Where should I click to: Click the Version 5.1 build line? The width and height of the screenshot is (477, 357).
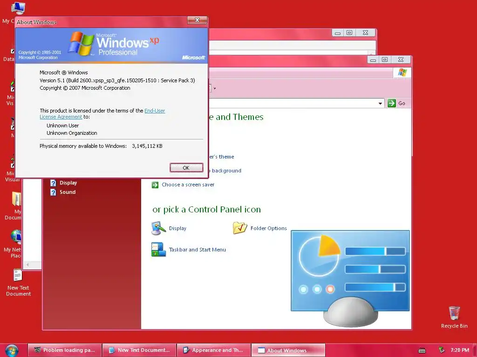117,80
